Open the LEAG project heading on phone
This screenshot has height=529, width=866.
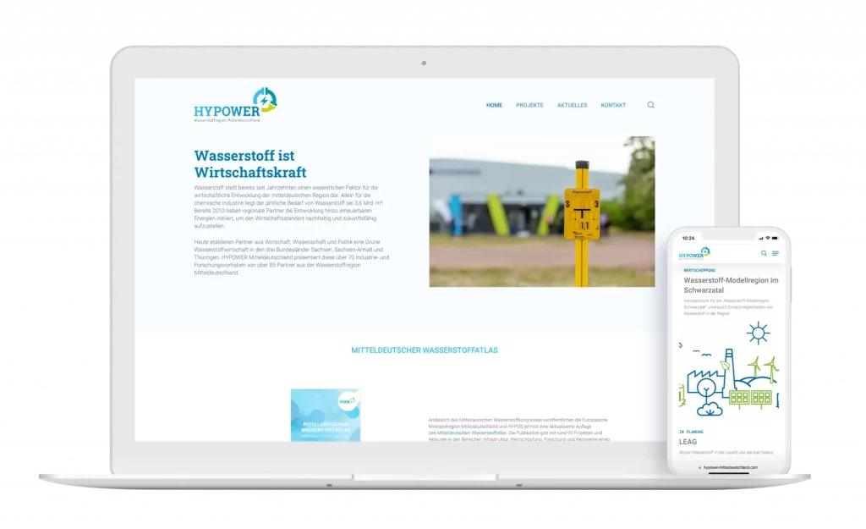pos(688,441)
